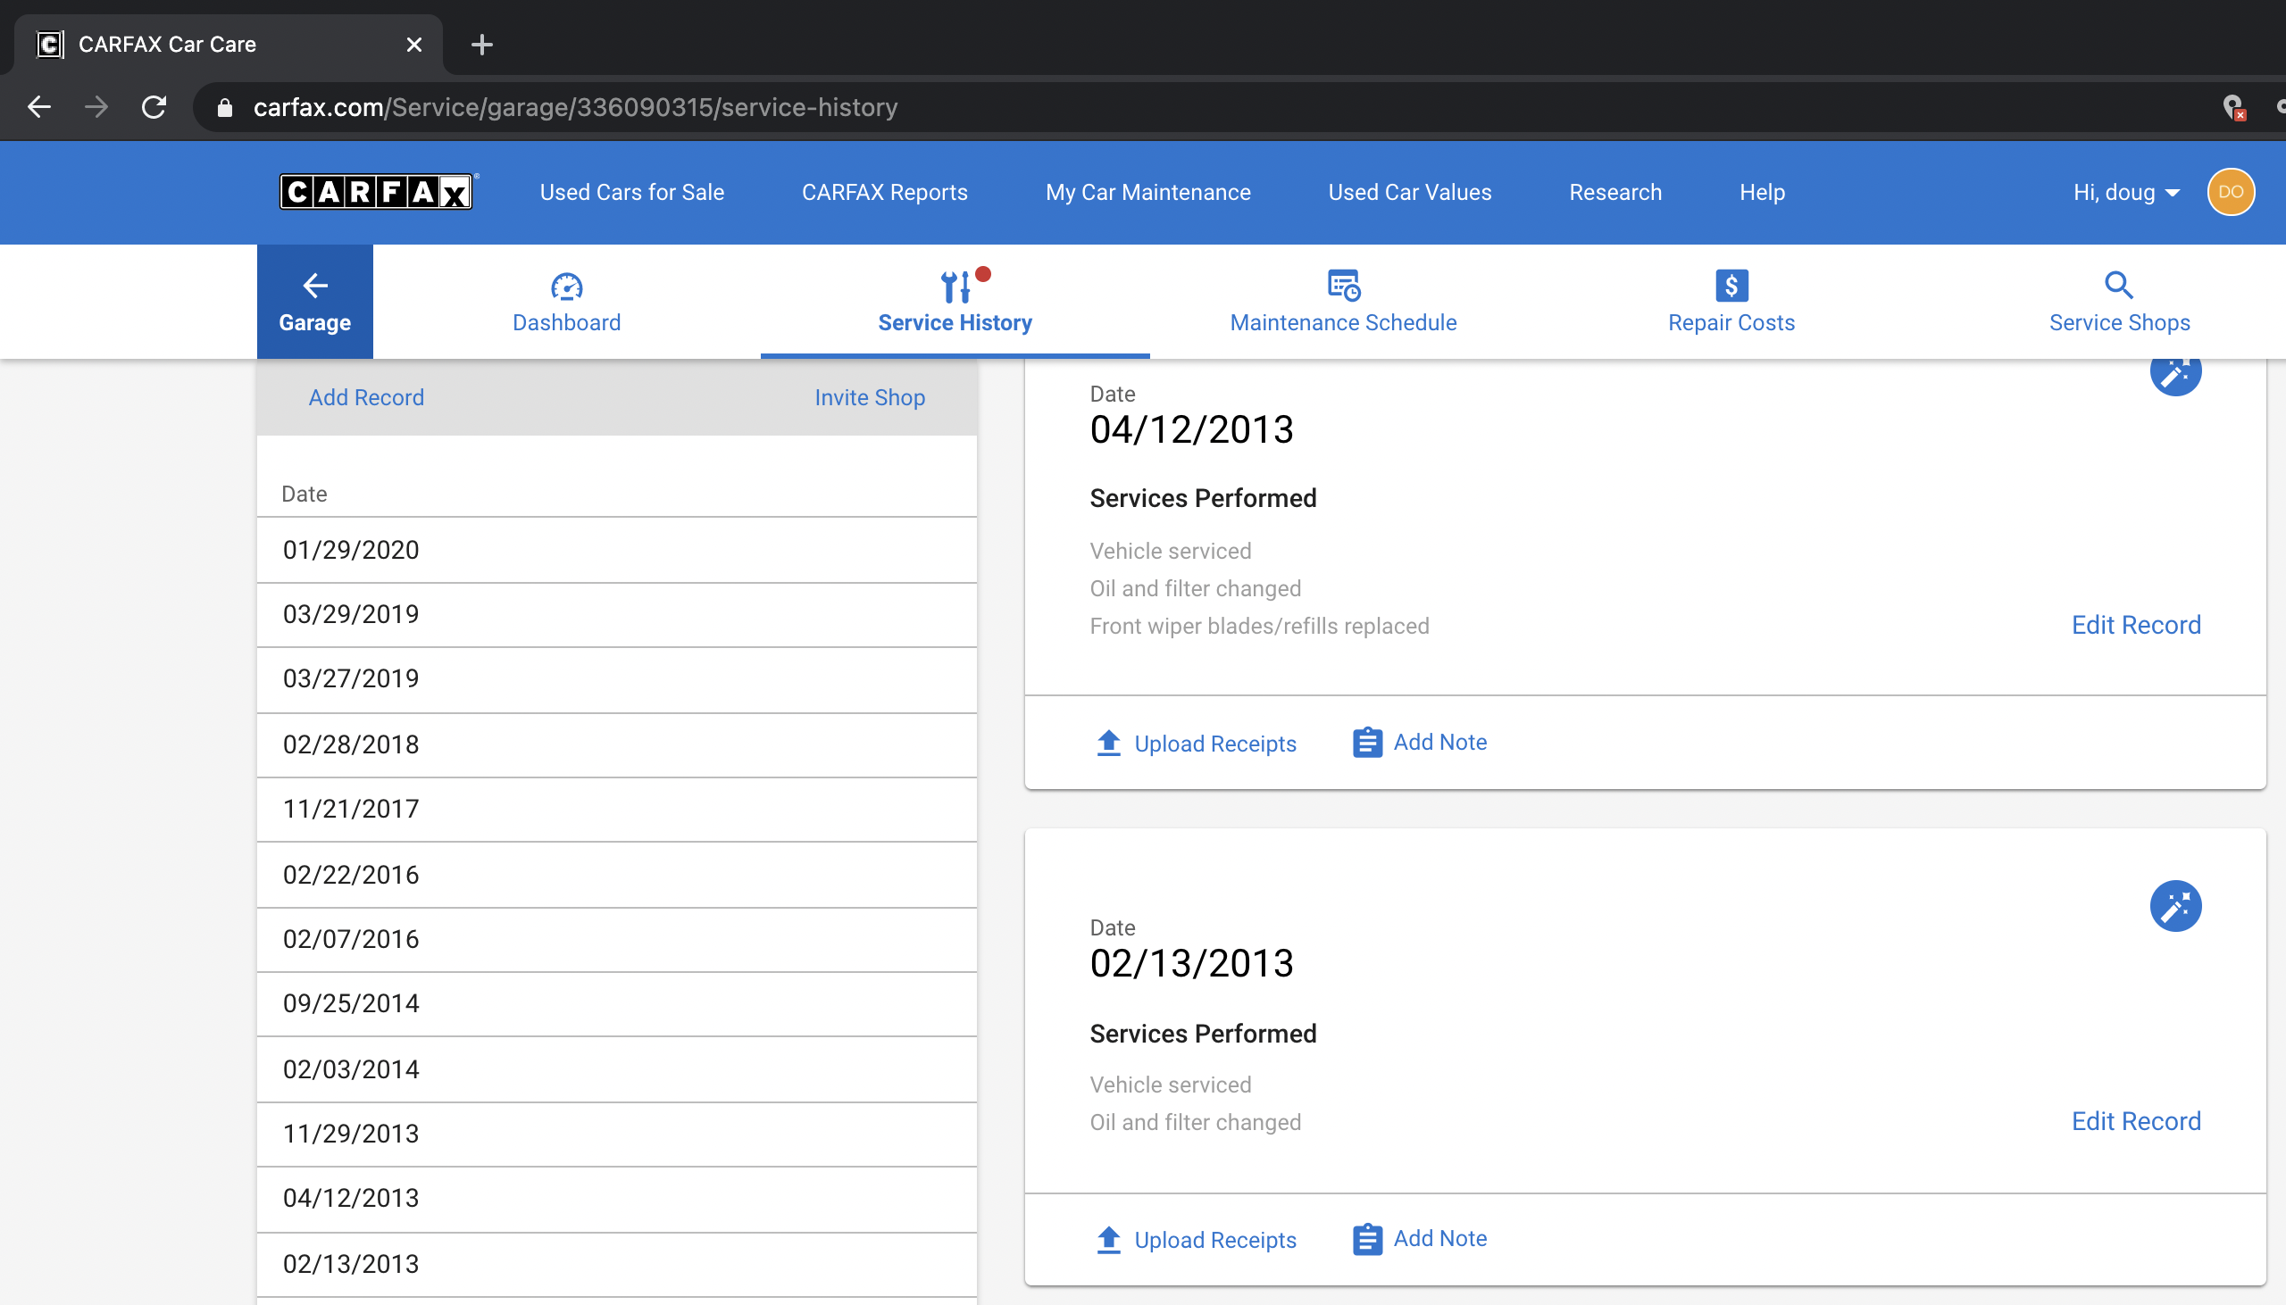
Task: Click upload arrow icon in 02/13/2013 record
Action: tap(1109, 1239)
